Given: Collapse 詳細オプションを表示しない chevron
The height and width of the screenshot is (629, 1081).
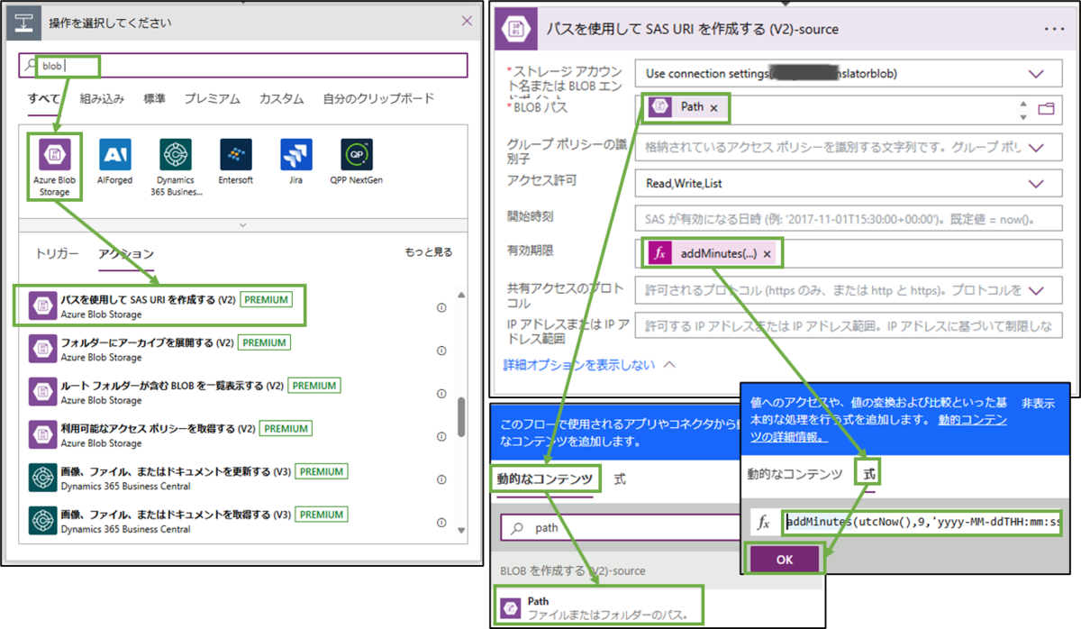Looking at the screenshot, I should coord(669,365).
